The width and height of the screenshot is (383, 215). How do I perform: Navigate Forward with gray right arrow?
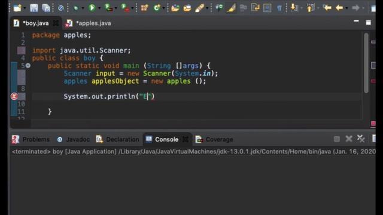point(355,8)
